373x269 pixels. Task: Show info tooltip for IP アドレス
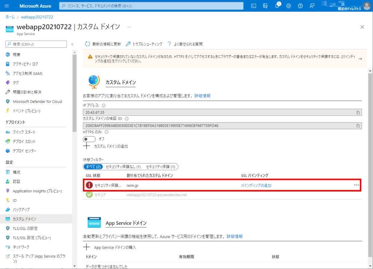click(103, 105)
